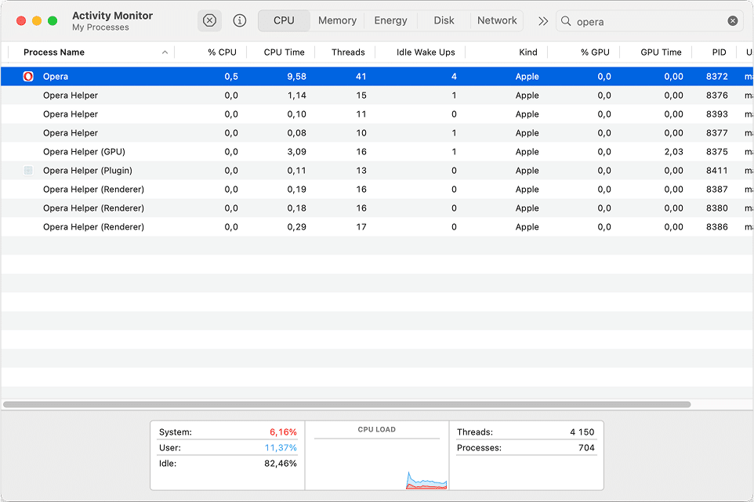Select Opera Helper row with PID 8393
This screenshot has height=502, width=754.
click(x=377, y=114)
